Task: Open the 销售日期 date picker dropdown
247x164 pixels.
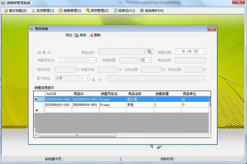Action: [x=204, y=51]
